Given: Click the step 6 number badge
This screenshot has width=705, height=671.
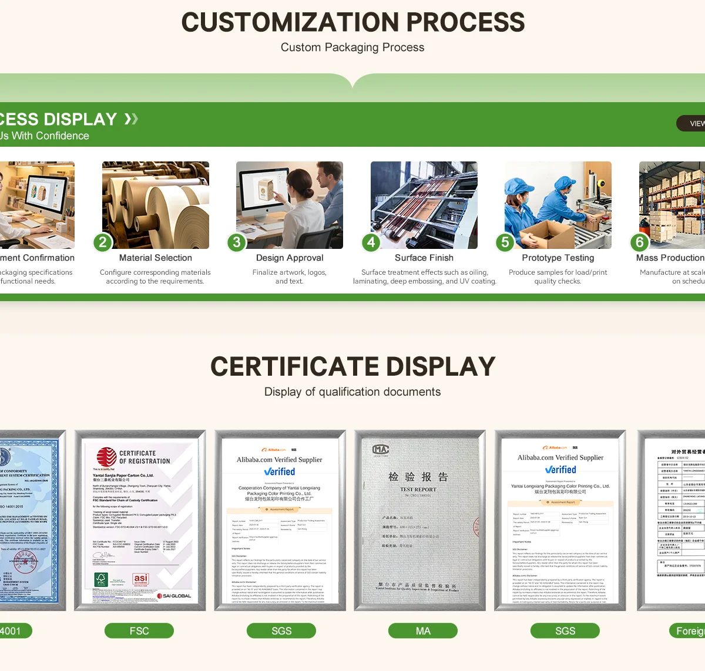Looking at the screenshot, I should 640,242.
